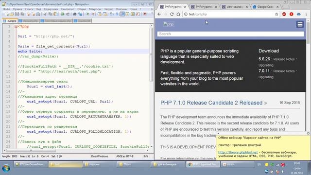The height and width of the screenshot is (175, 311).
Task: Click the php logo in the header
Action: (169, 24)
